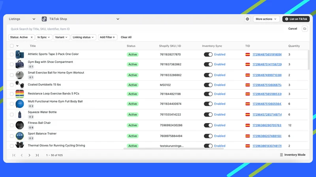Open Sport Balance Trainer thumbnail
The width and height of the screenshot is (316, 177).
(x=19, y=136)
